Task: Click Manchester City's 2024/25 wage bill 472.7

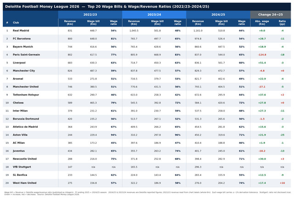Action: pyautogui.click(x=221, y=71)
